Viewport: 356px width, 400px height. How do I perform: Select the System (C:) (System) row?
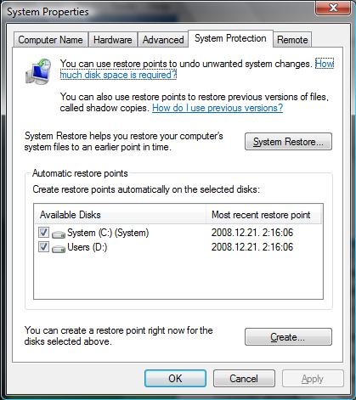pyautogui.click(x=178, y=233)
